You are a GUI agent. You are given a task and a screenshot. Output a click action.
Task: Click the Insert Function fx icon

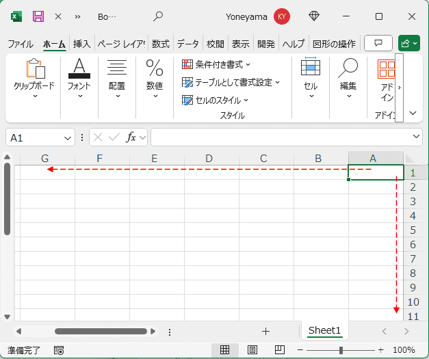[x=131, y=137]
